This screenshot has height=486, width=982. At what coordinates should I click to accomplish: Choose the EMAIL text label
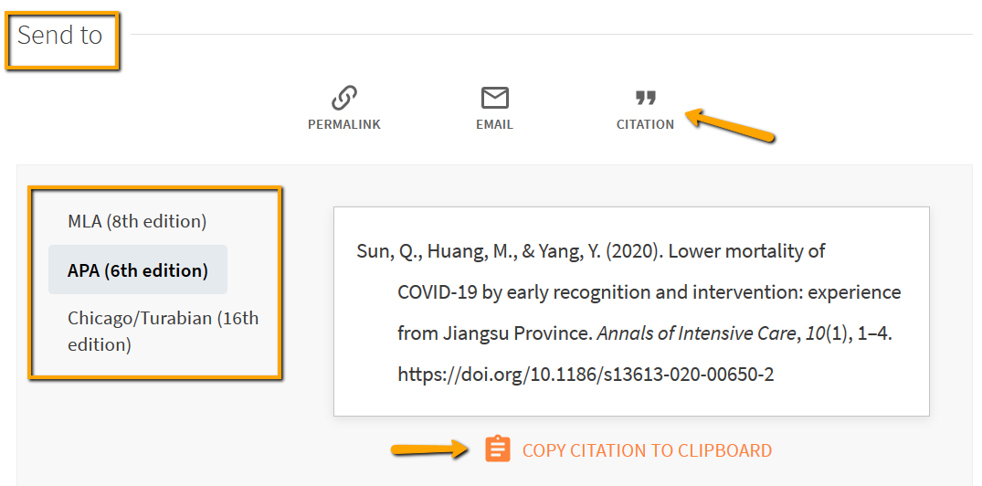pyautogui.click(x=494, y=124)
